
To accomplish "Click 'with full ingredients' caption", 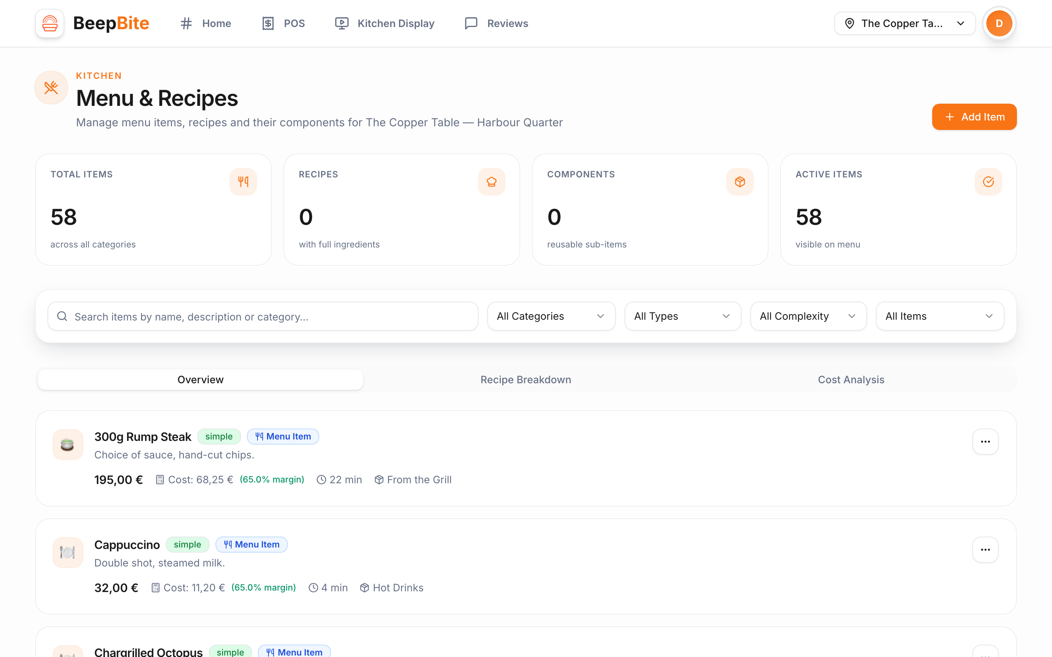I will pos(339,245).
